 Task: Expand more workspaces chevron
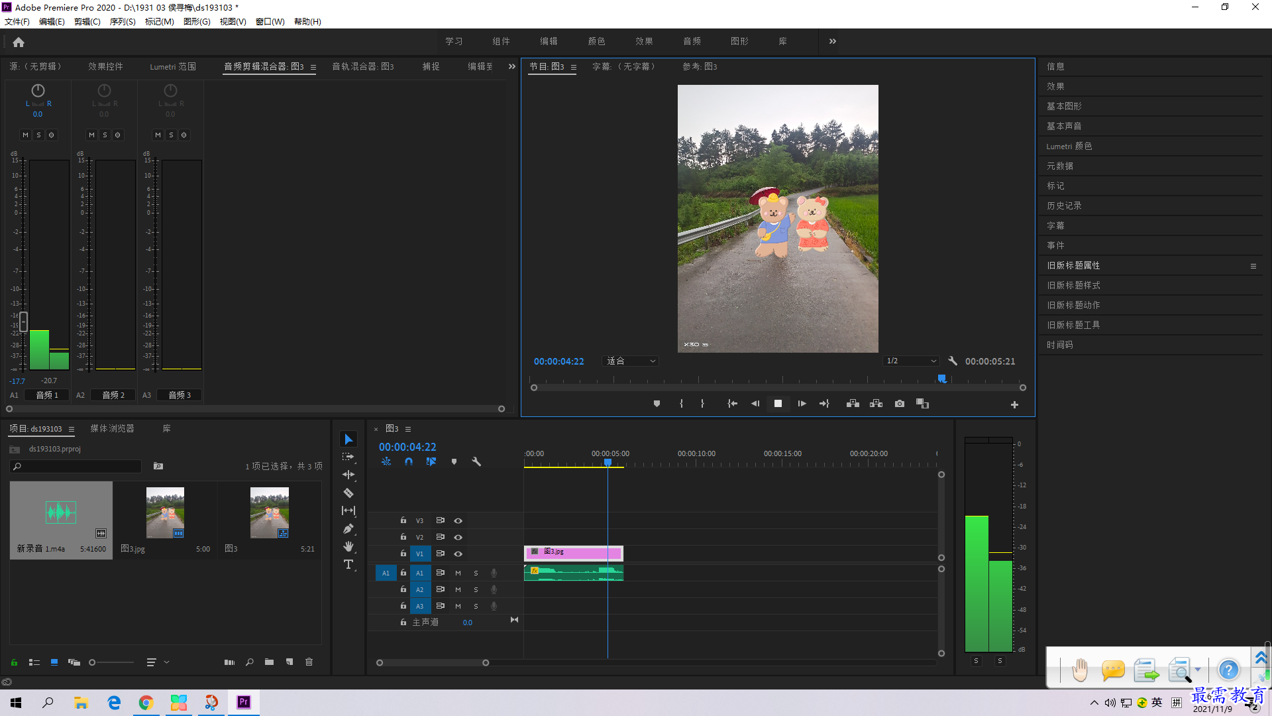click(x=832, y=41)
